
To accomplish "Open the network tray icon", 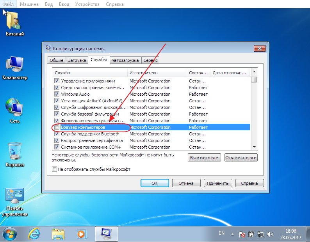I will pos(261,234).
